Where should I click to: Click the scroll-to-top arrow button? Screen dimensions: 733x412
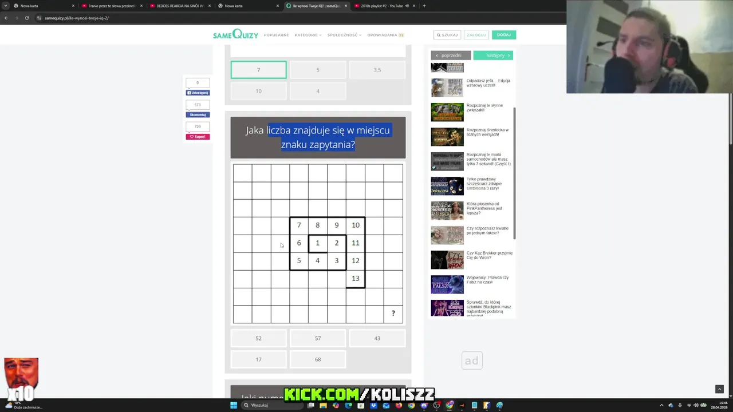click(x=719, y=389)
